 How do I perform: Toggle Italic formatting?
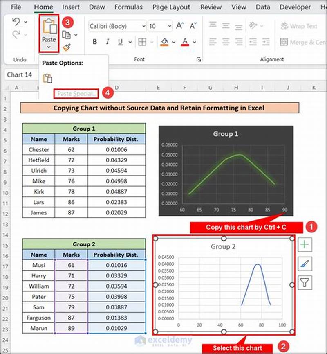pyautogui.click(x=107, y=42)
